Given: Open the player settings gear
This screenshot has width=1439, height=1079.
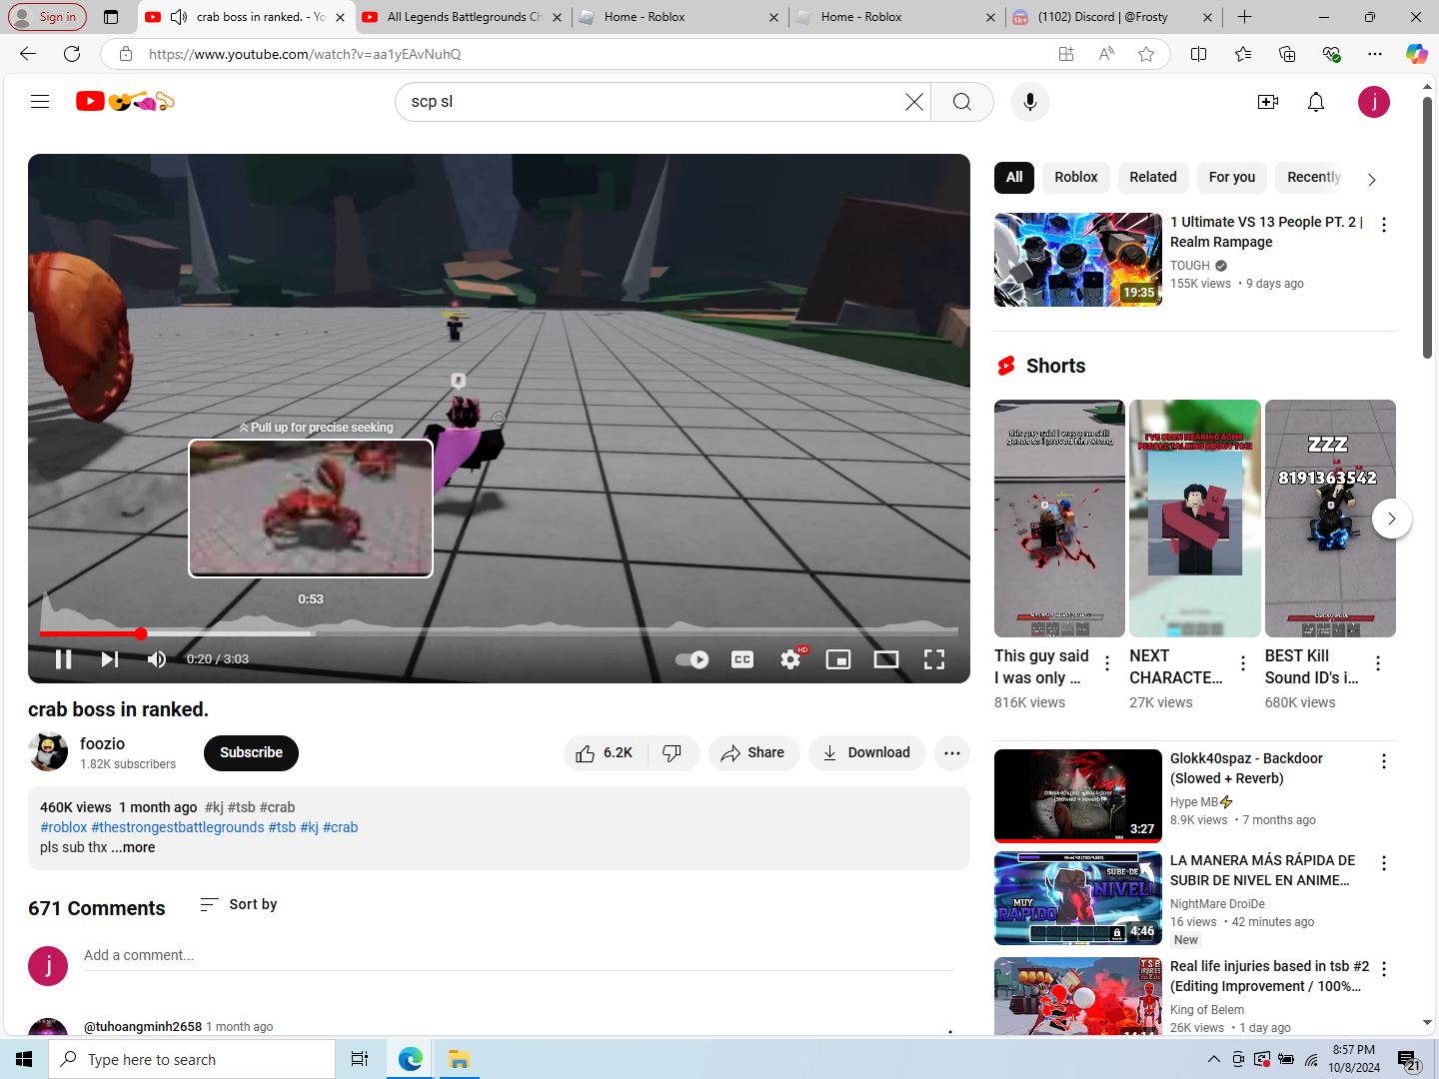Looking at the screenshot, I should click(790, 659).
